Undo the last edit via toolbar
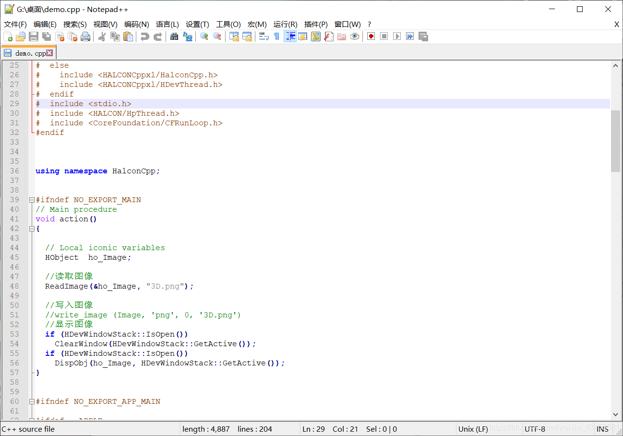The image size is (623, 436). click(144, 36)
